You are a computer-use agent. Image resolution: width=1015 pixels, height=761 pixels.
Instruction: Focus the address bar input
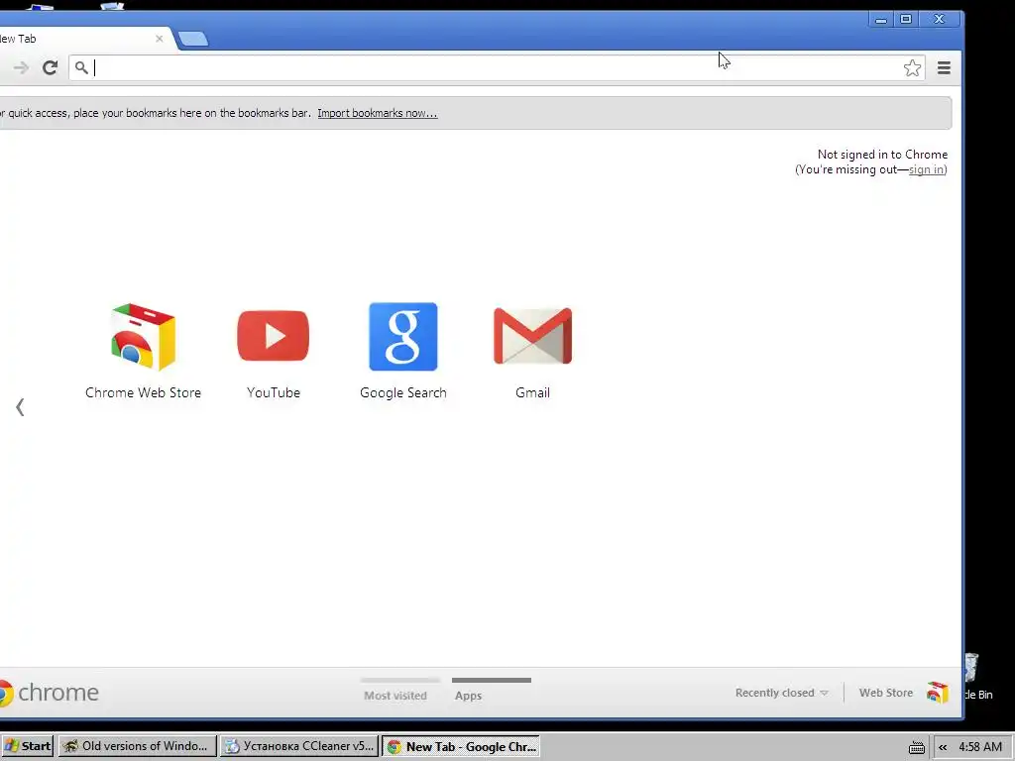[x=498, y=67]
